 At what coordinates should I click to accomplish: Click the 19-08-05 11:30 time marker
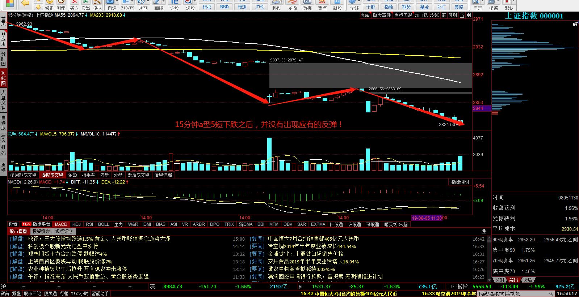pos(427,218)
